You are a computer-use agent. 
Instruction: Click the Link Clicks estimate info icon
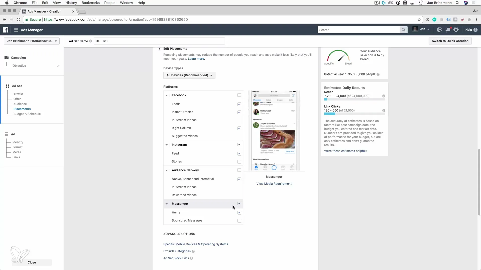[384, 110]
